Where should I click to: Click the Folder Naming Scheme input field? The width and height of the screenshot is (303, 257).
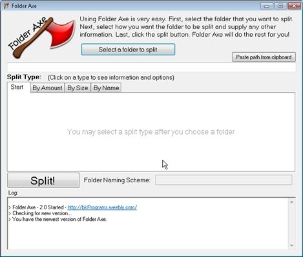[224, 180]
